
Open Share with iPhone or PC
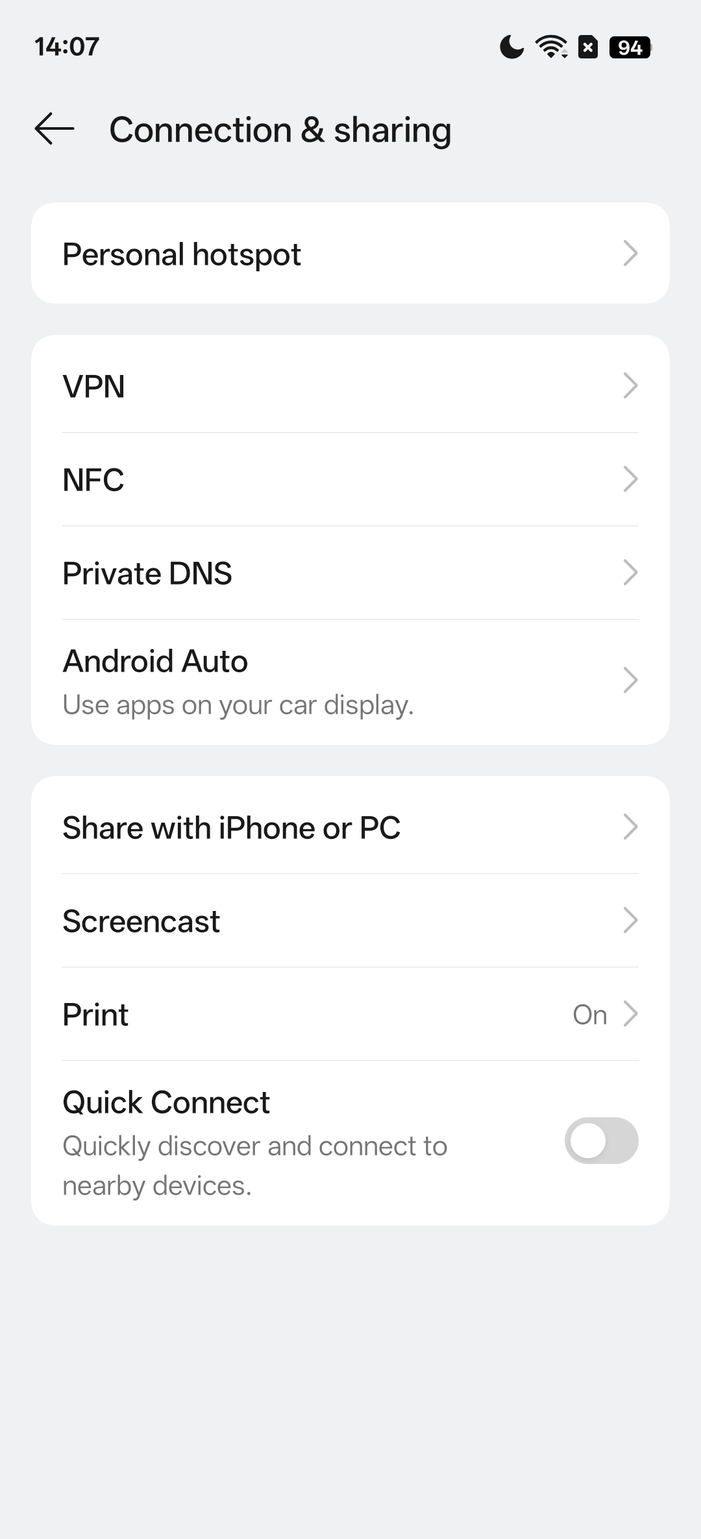coord(231,828)
